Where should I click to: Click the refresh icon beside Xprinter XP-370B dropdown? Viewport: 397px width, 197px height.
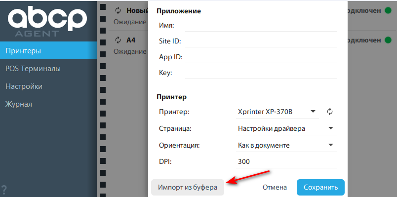[329, 112]
